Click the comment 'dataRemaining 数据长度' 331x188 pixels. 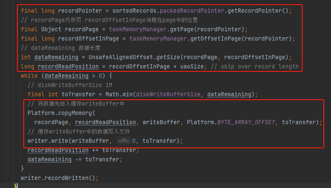pyautogui.click(x=61, y=48)
